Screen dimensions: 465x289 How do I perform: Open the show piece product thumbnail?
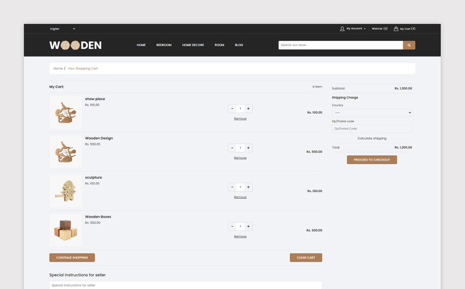(x=65, y=112)
